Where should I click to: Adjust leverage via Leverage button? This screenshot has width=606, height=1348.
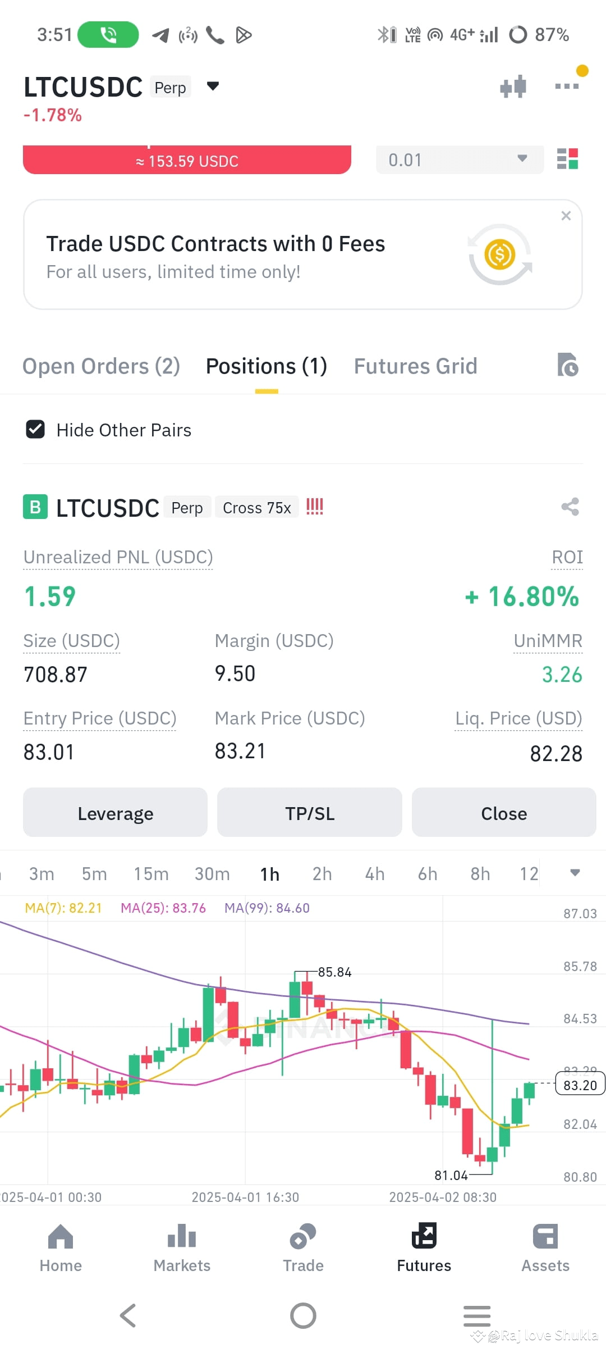115,813
